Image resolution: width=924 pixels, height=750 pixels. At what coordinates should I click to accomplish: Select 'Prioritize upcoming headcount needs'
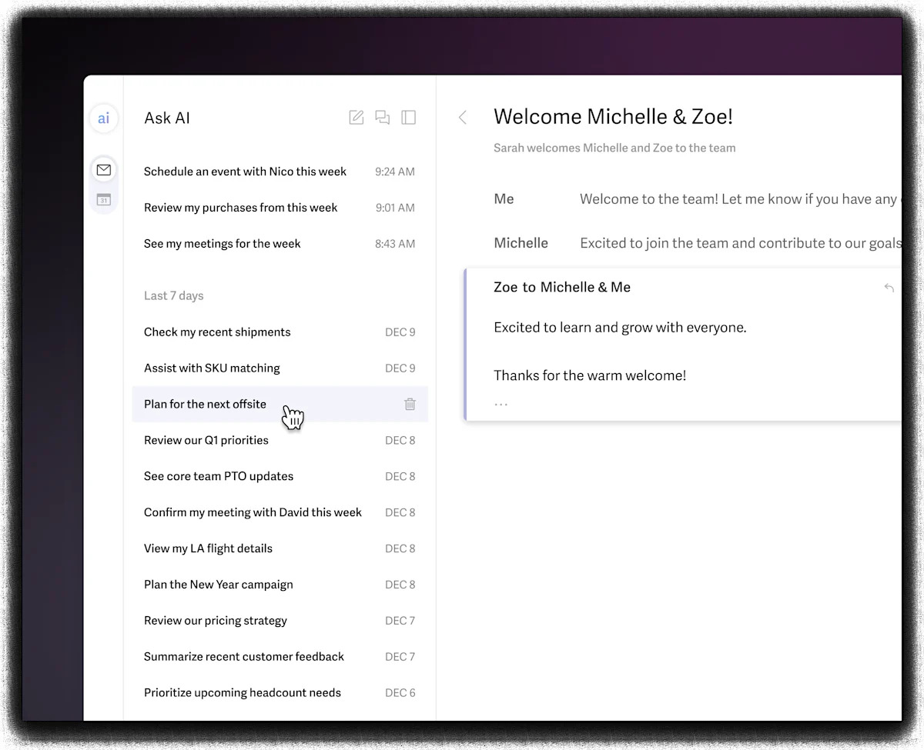pyautogui.click(x=242, y=692)
